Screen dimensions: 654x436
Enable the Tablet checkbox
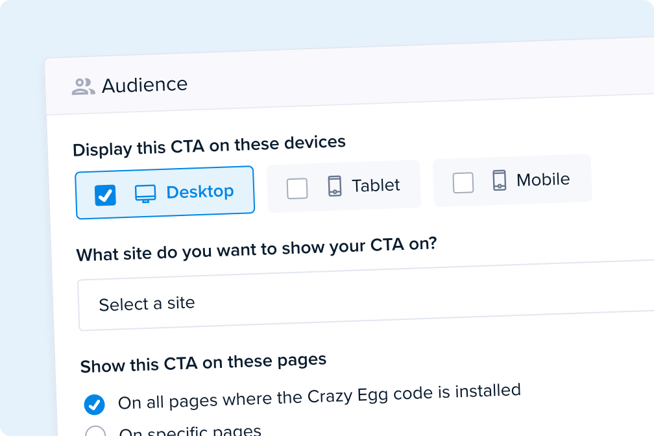[297, 189]
